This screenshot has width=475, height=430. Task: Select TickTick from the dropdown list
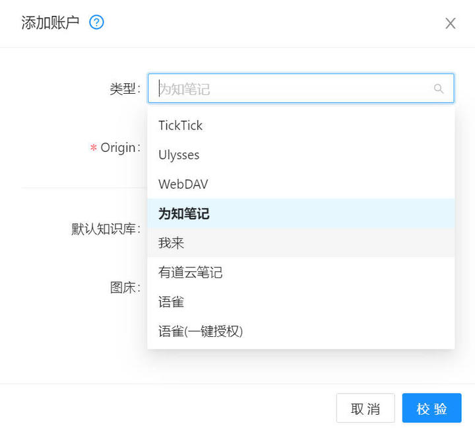pyautogui.click(x=301, y=125)
